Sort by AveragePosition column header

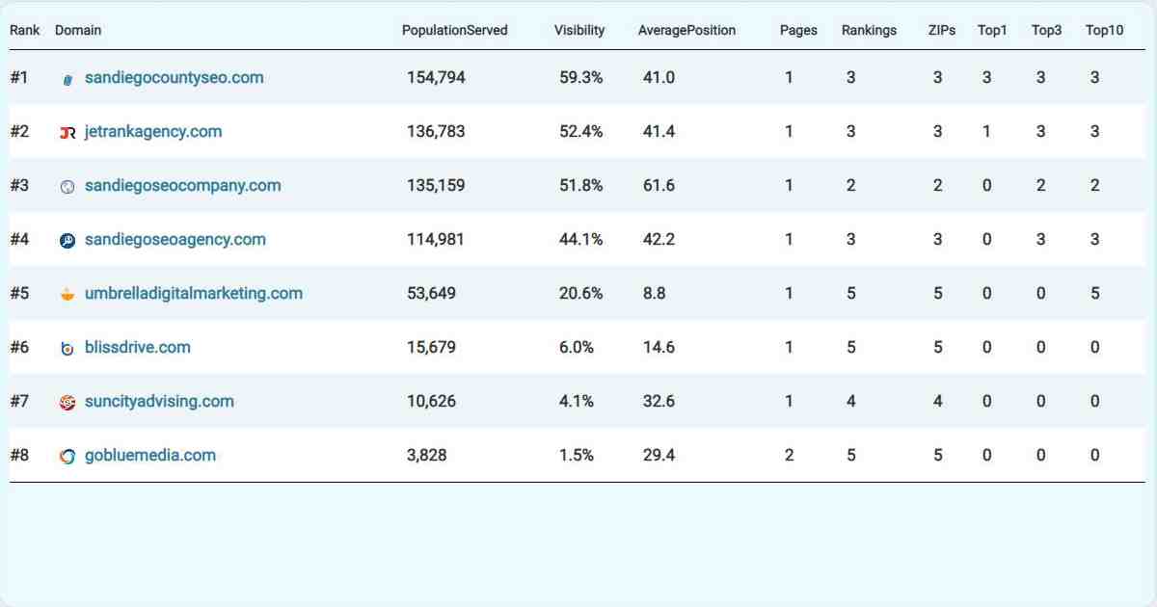[686, 30]
